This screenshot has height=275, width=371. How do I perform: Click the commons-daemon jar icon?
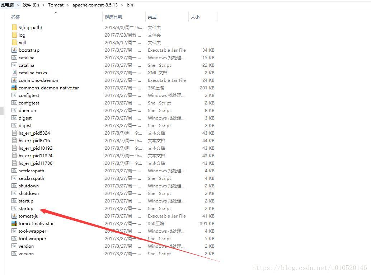point(14,80)
